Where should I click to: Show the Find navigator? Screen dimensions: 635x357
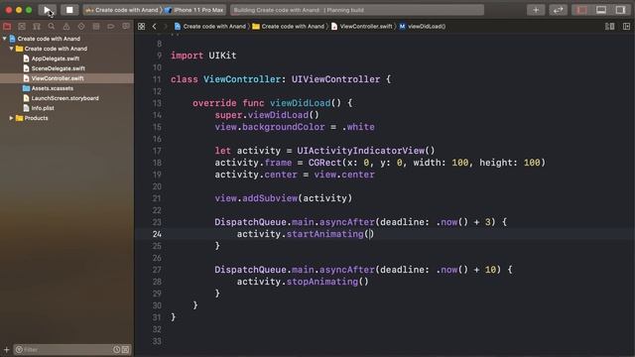pos(52,27)
